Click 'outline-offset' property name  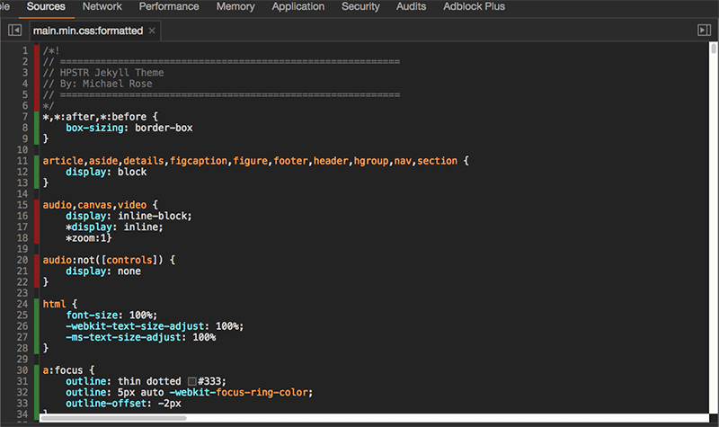click(x=106, y=403)
